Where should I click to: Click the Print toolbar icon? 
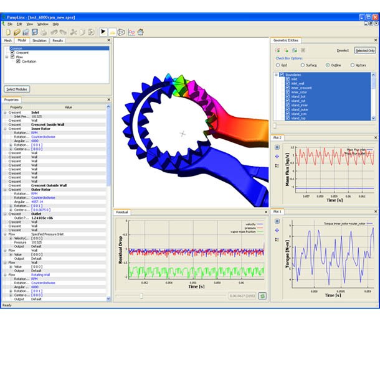point(44,32)
